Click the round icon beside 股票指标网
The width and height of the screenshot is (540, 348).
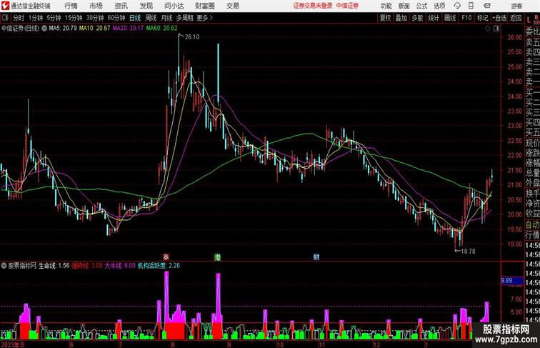click(x=4, y=266)
